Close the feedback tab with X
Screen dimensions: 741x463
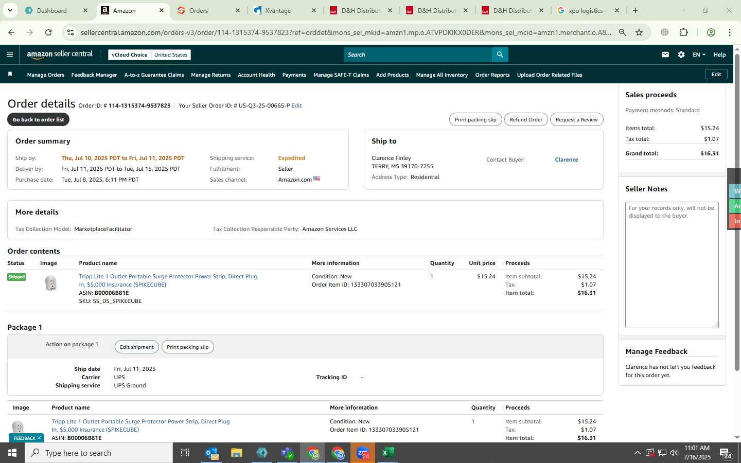(39, 438)
